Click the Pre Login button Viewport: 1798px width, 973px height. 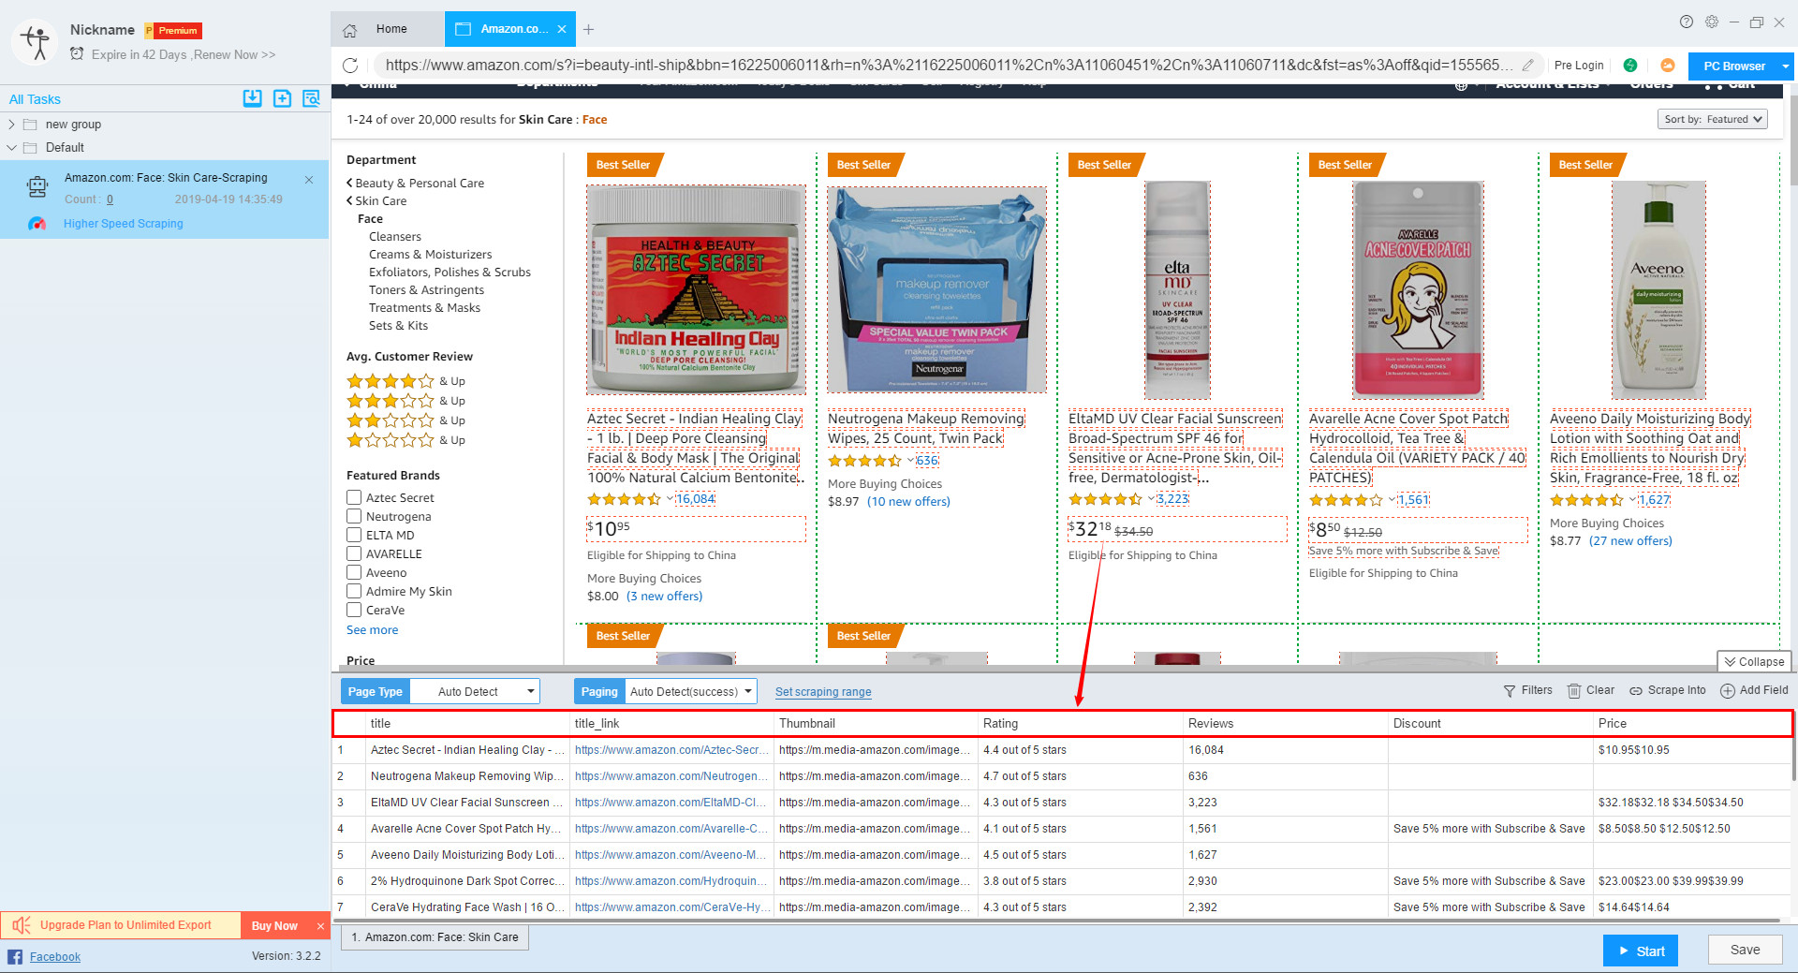(1579, 66)
